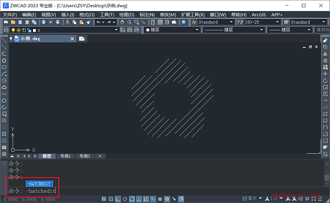Open the 绘图(D) menu

tap(127, 14)
